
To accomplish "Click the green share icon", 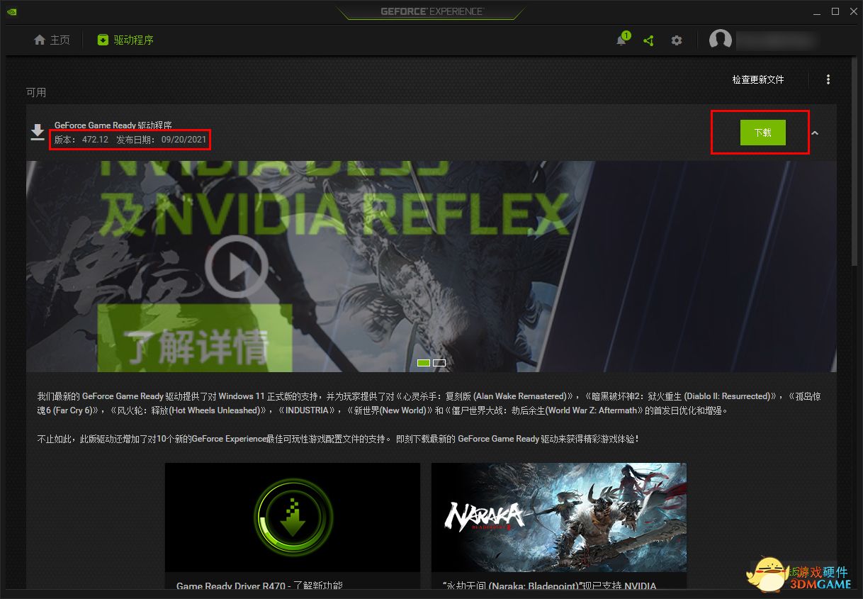I will (648, 40).
